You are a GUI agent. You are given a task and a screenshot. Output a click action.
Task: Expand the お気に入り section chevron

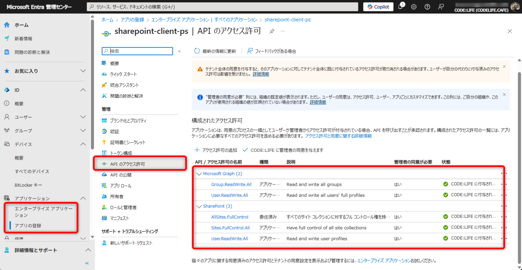tap(83, 71)
